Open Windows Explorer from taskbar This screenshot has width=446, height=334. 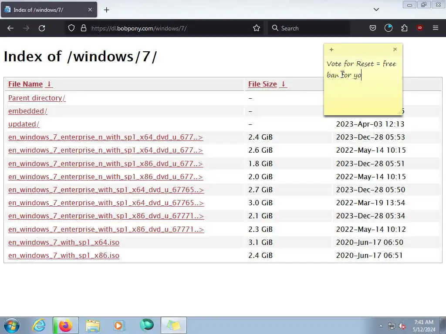click(x=93, y=325)
